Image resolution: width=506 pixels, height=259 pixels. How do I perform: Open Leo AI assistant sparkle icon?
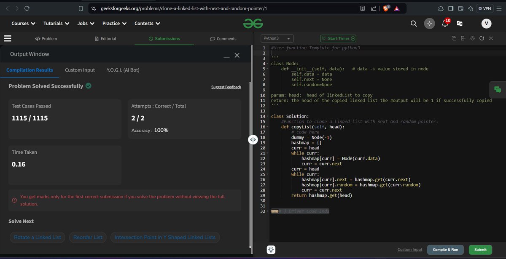click(471, 8)
